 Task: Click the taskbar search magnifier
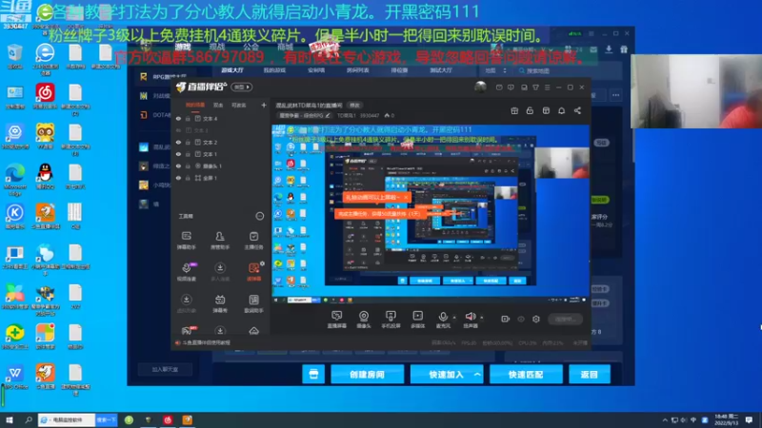point(29,419)
